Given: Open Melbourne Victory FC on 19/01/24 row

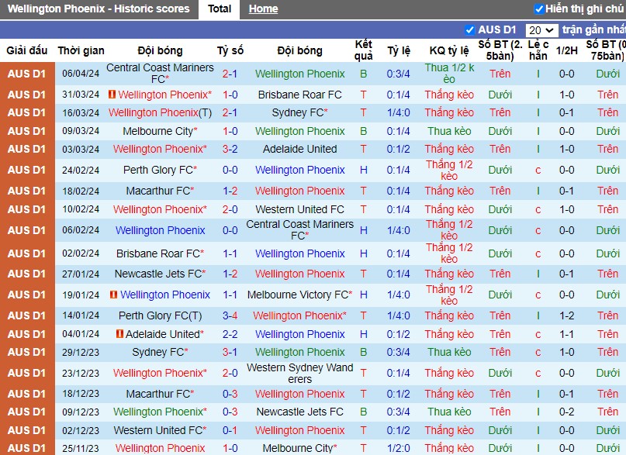Looking at the screenshot, I should pos(300,295).
